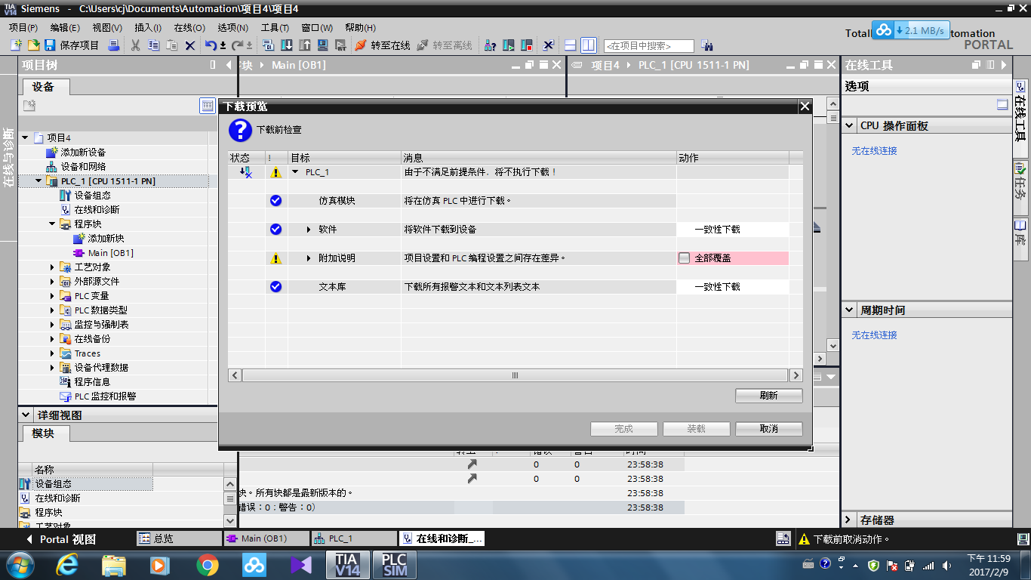
Task: Click the Save project icon in toolbar
Action: [x=50, y=45]
